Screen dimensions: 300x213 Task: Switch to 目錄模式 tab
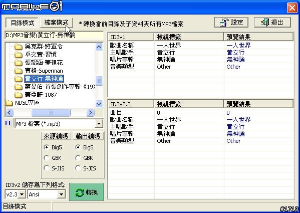[x=23, y=23]
